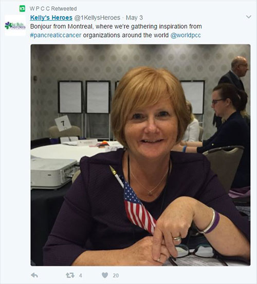This screenshot has height=284, width=257.
Task: Open the Kelly's Heroes profile name link
Action: click(51, 18)
